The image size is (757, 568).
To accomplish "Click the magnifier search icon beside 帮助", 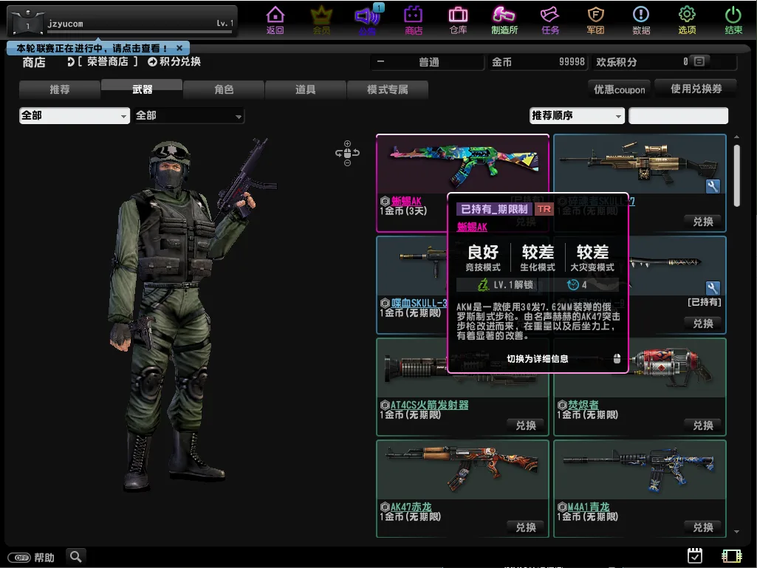I will pos(75,556).
